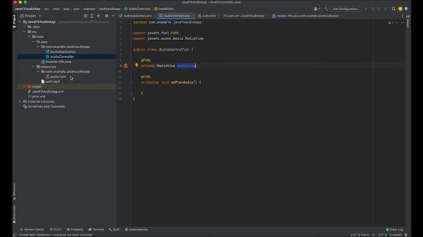The image size is (423, 237).
Task: Open the Project view selector dropdown
Action: pos(31,16)
